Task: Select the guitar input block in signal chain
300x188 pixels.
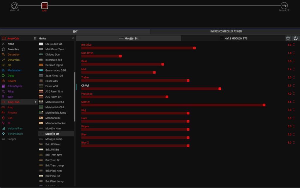Action: pos(15,6)
